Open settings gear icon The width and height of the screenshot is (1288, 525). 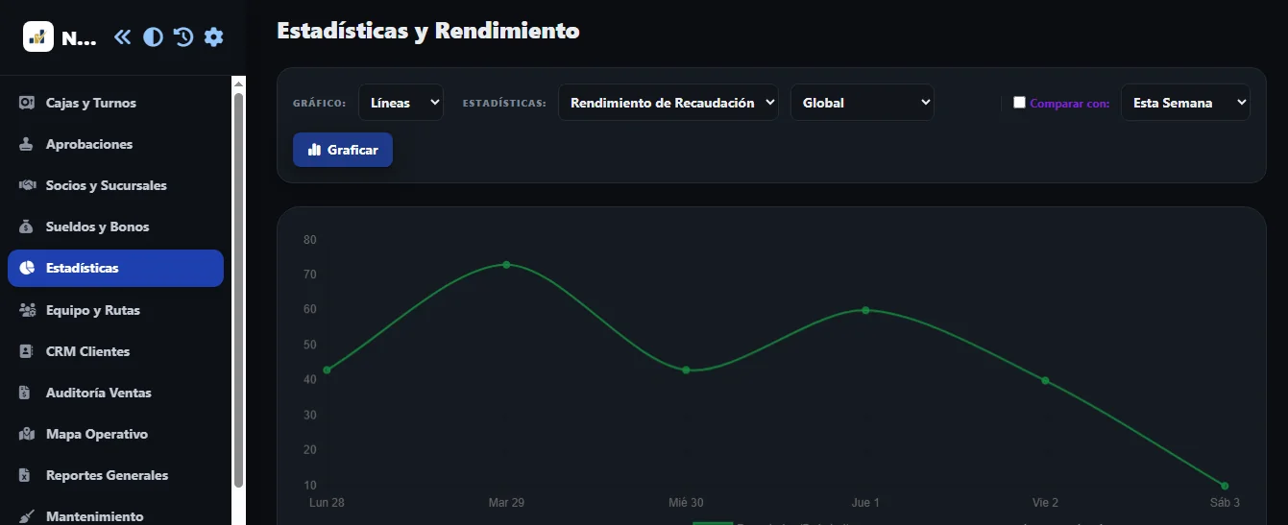coord(213,37)
